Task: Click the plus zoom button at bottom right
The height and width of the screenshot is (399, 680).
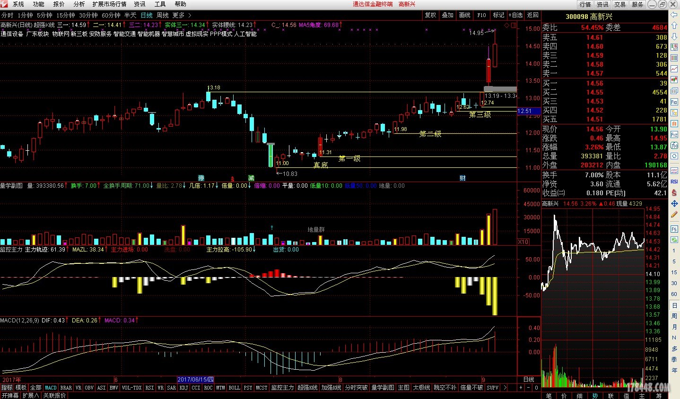Action: pyautogui.click(x=521, y=388)
